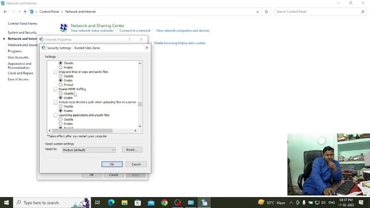Select Disable under Launching applications and unsafe files

tap(61, 120)
